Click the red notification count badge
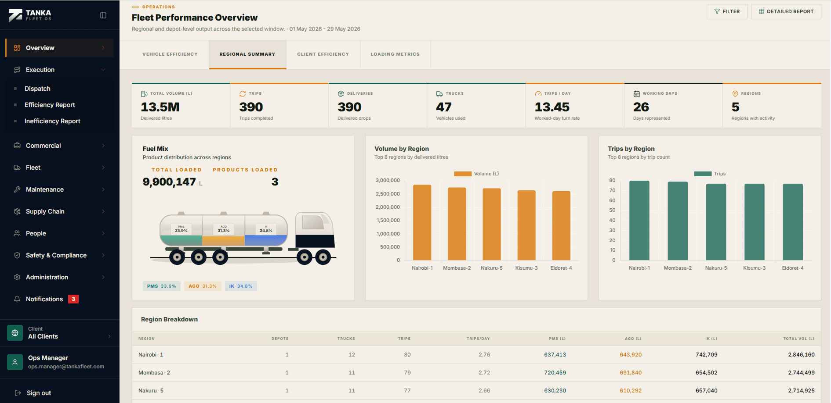The width and height of the screenshot is (831, 403). tap(73, 299)
